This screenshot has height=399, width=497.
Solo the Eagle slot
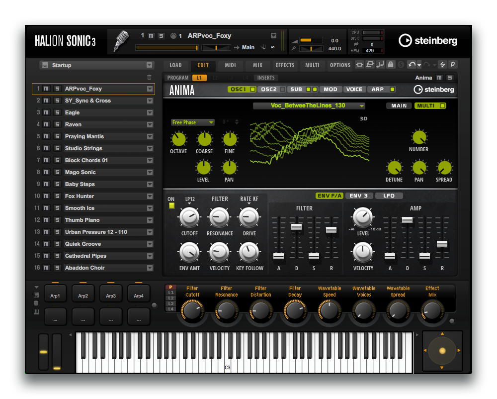(x=57, y=112)
